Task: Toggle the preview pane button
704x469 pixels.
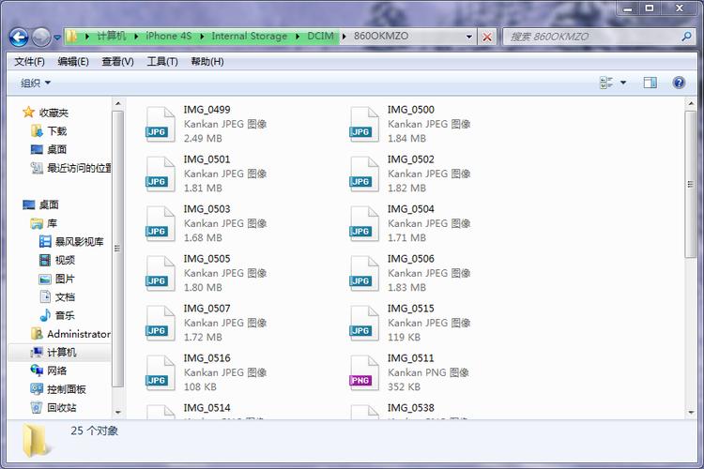Action: [650, 83]
